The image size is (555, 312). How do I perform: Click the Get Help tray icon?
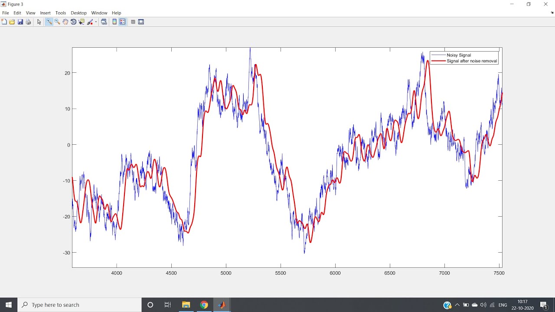(x=447, y=305)
